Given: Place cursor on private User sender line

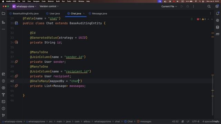Looking at the screenshot, I should click(x=48, y=62).
